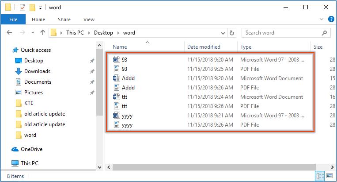The width and height of the screenshot is (337, 182).
Task: Click the search magnifier icon
Action: [324, 33]
